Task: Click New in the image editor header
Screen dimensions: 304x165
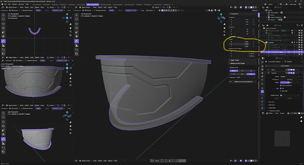Action: [x=294, y=113]
